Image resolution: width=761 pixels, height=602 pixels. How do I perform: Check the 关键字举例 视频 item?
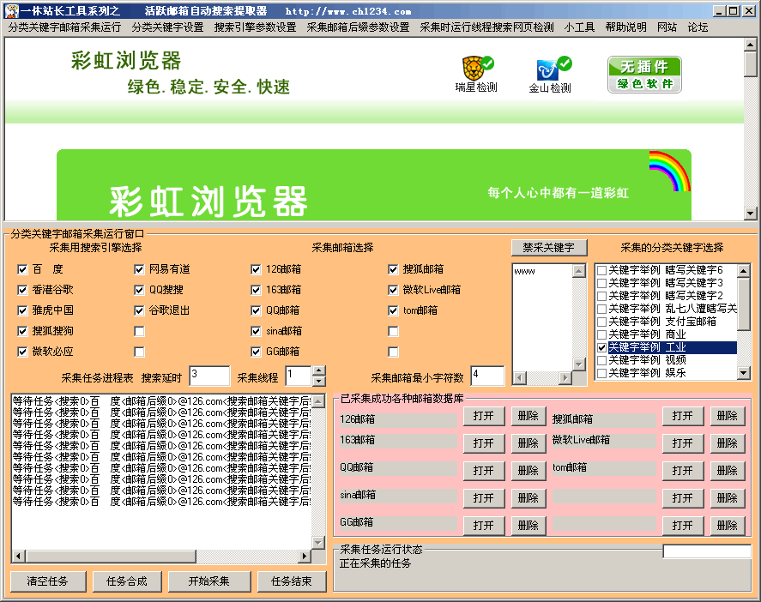pyautogui.click(x=601, y=360)
